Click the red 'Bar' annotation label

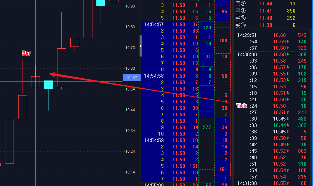26,53
